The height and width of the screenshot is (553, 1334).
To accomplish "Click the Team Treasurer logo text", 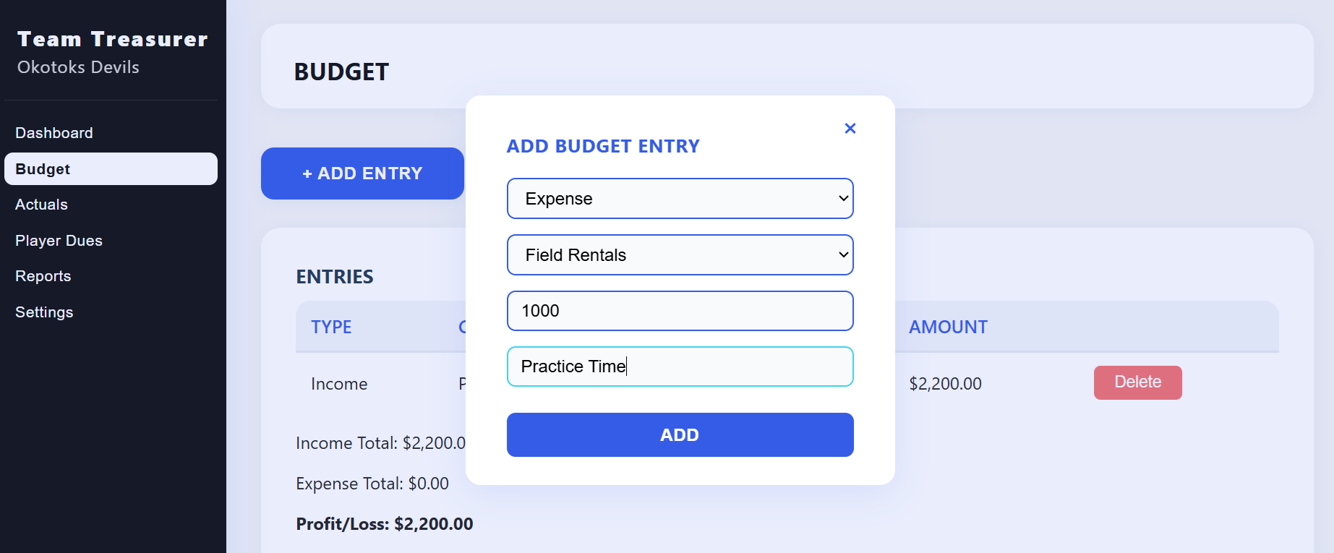I will coord(113,38).
